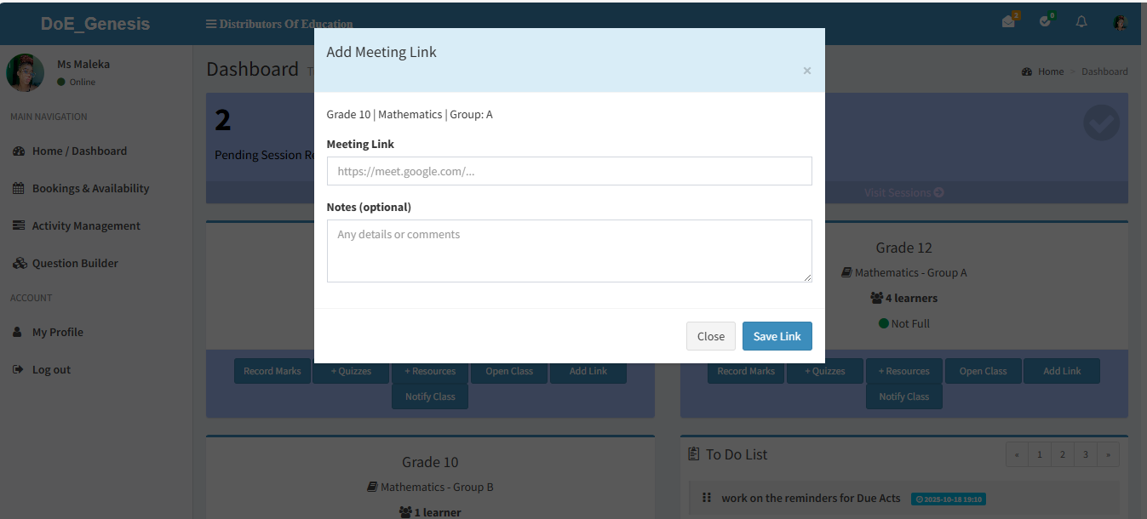Click the notifications bell icon
Image resolution: width=1147 pixels, height=519 pixels.
[x=1081, y=22]
